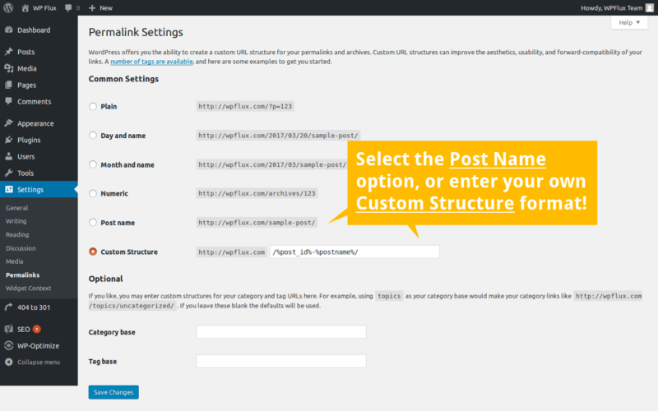Select the Month and name option
This screenshot has width=658, height=411.
coord(93,164)
